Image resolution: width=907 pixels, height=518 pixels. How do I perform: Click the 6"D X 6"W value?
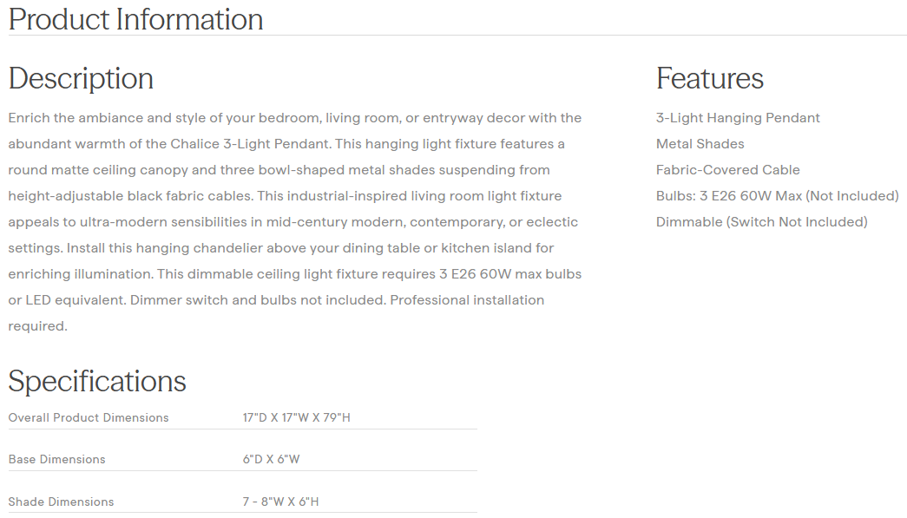[x=271, y=460]
